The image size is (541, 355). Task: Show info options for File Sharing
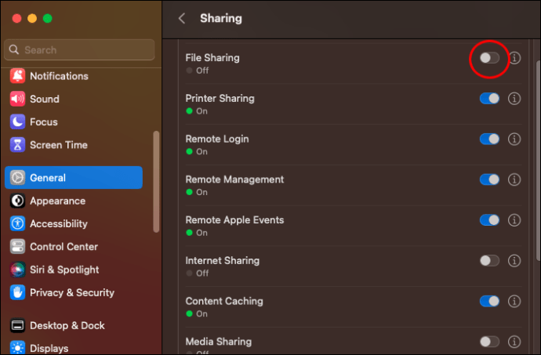pyautogui.click(x=514, y=58)
